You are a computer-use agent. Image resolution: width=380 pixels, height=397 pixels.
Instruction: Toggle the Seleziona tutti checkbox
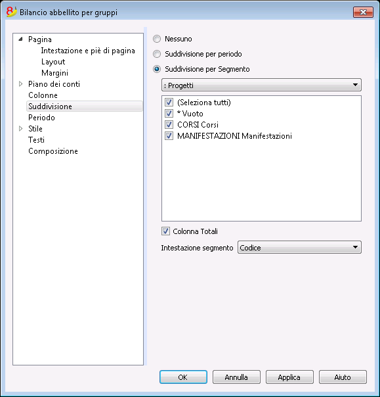(x=169, y=103)
